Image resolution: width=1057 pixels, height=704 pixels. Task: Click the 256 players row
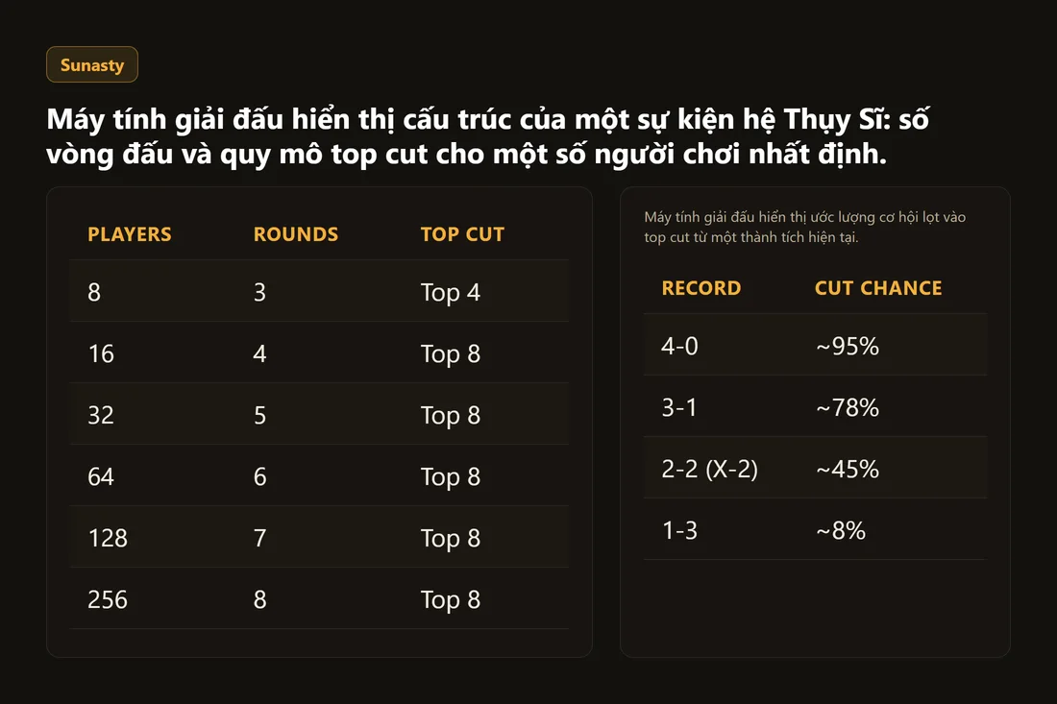[319, 598]
